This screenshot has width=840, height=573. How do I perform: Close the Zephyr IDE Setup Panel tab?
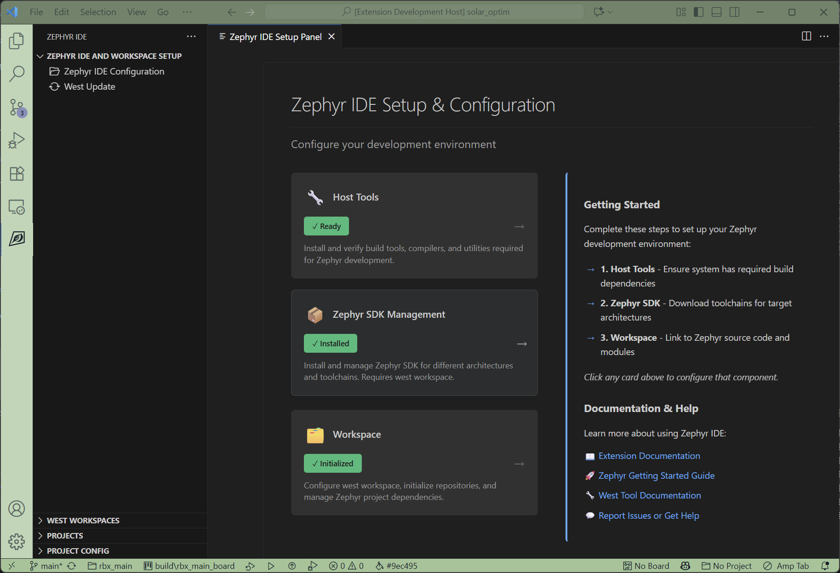pos(331,36)
